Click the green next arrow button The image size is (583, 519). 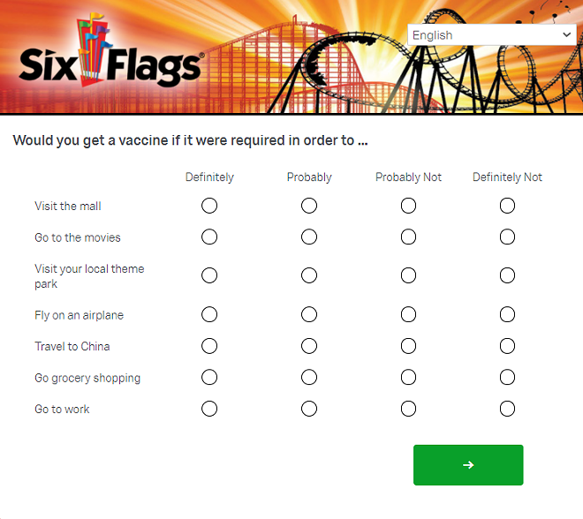tap(468, 465)
